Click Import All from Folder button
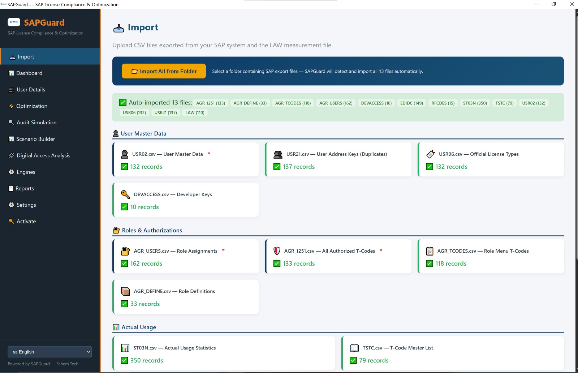The height and width of the screenshot is (373, 578). click(x=164, y=71)
